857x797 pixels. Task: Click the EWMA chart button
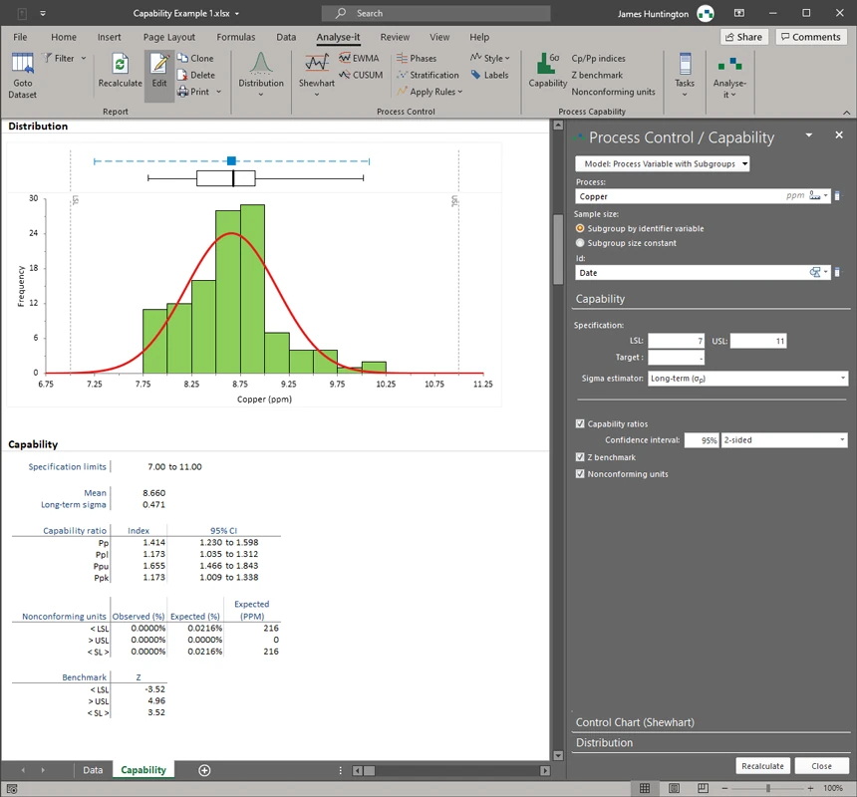(x=359, y=59)
